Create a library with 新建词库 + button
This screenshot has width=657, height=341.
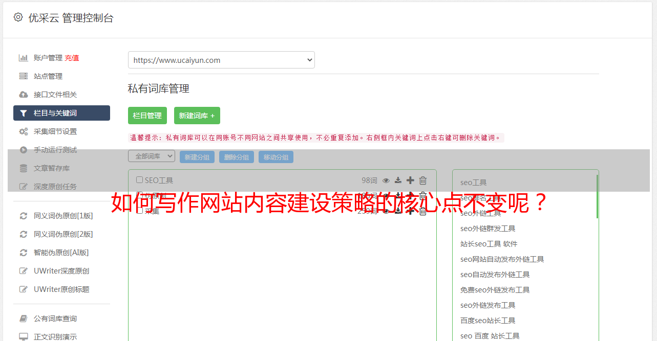click(x=197, y=116)
